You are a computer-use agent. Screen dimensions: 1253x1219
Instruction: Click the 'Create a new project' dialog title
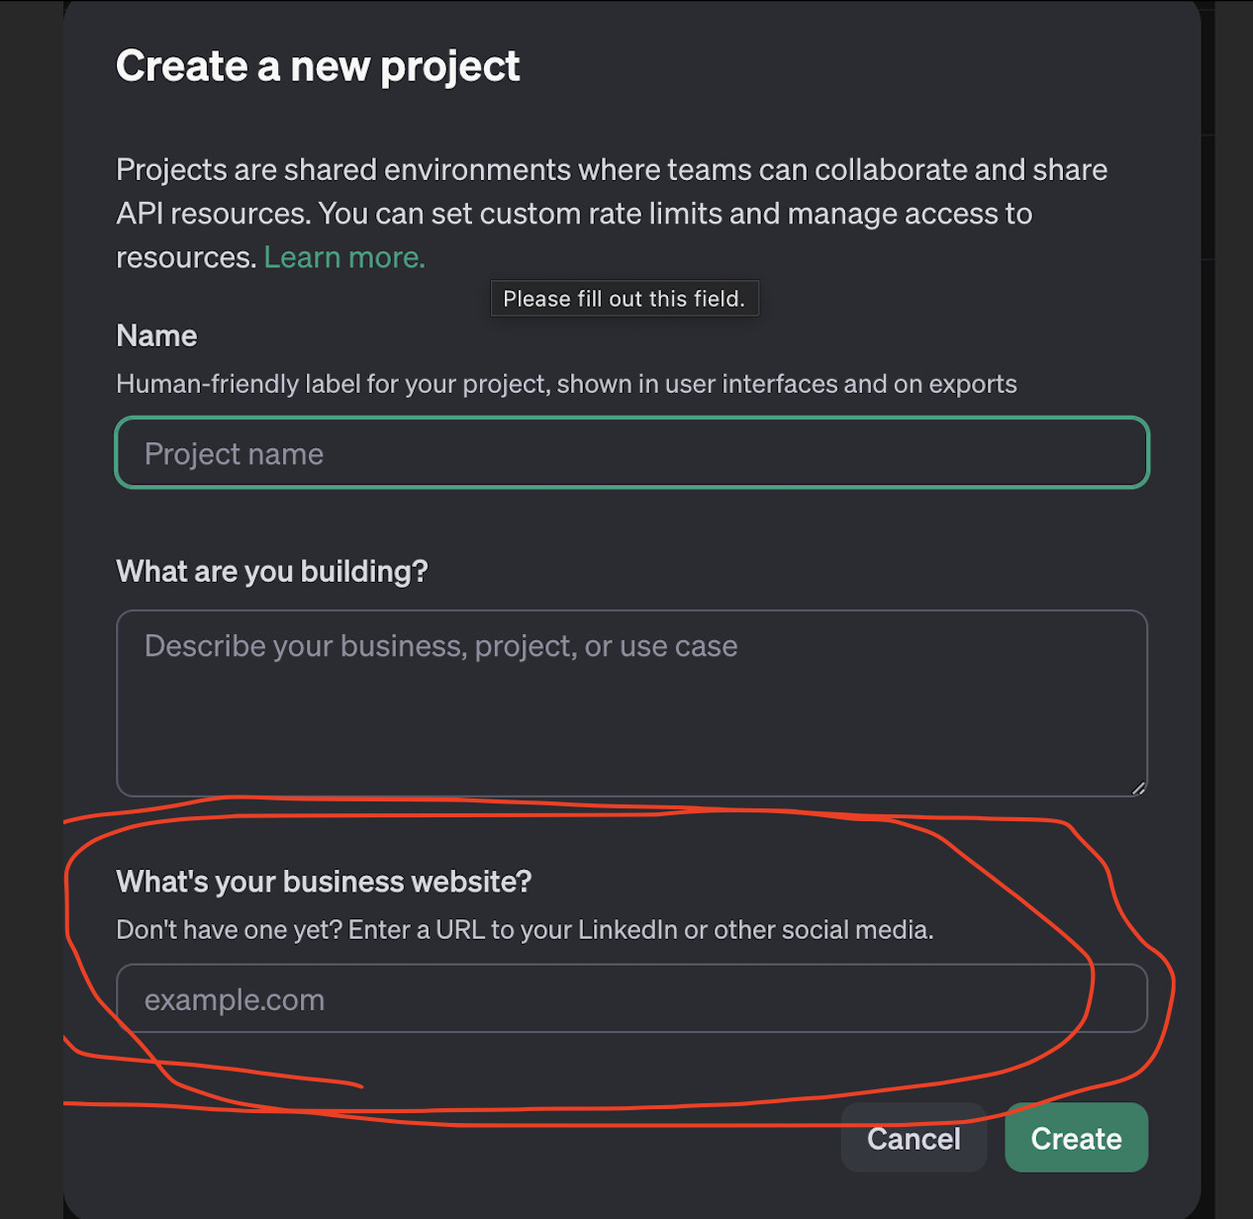[x=318, y=65]
